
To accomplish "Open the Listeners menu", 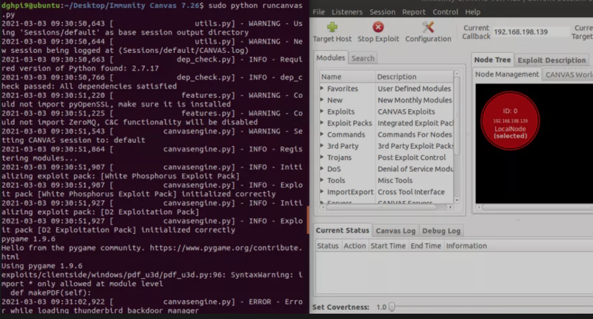I will pos(347,12).
